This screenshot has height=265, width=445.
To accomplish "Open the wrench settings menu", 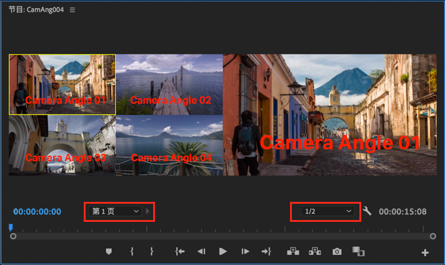I will point(367,211).
